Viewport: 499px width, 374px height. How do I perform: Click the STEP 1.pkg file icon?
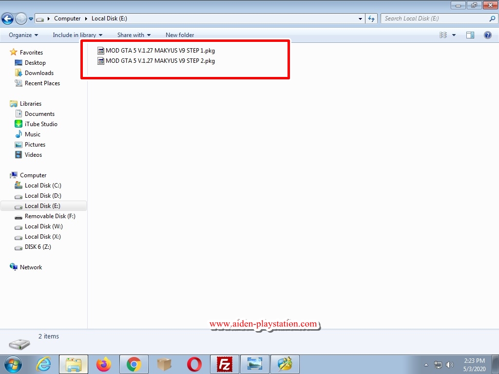100,51
